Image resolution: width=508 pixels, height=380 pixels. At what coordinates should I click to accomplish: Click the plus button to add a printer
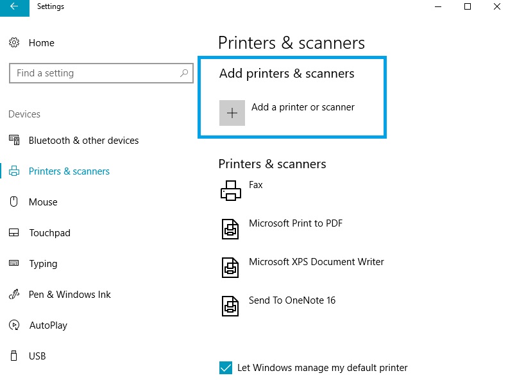232,113
